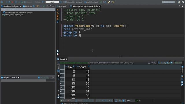Click the Execute script icon in editor gutter
The image size is (185, 104).
click(58, 16)
